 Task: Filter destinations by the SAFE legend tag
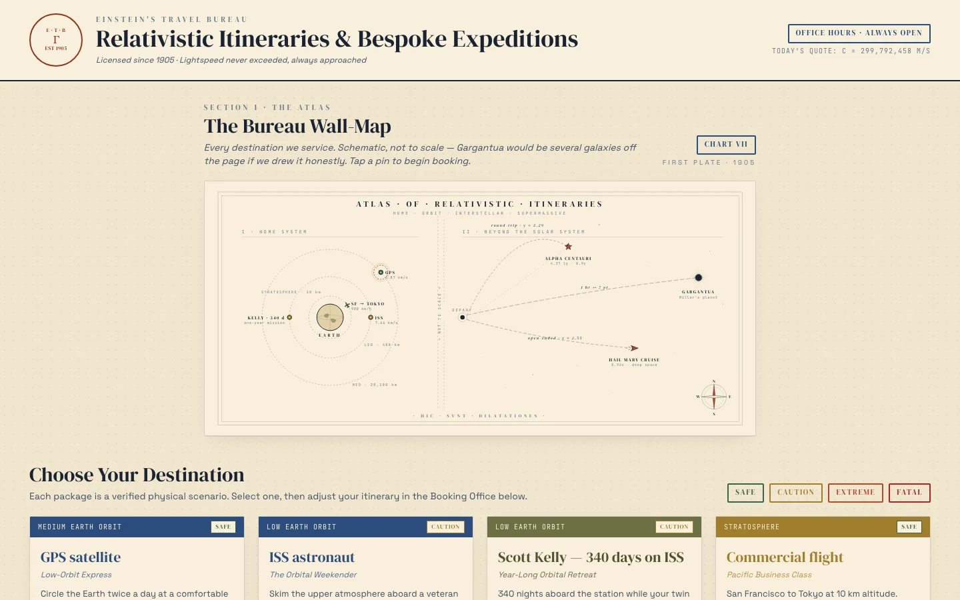pos(745,493)
